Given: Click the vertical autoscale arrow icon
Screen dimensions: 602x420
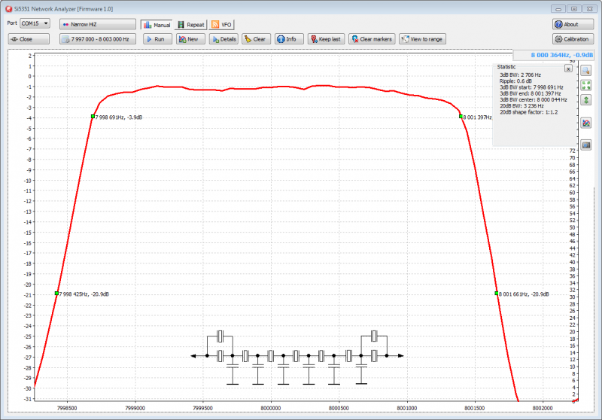Looking at the screenshot, I should (586, 99).
